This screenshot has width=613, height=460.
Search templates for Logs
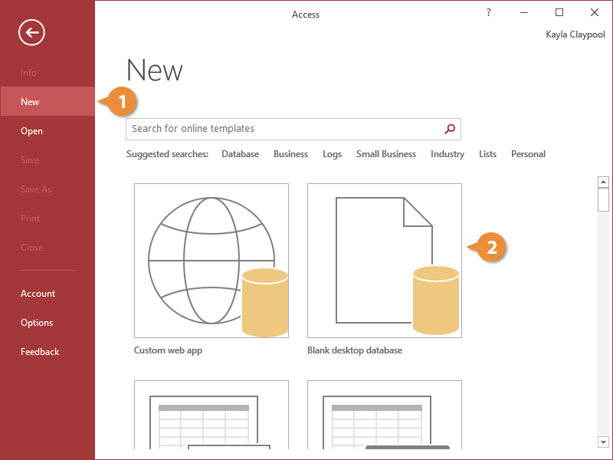pos(332,154)
